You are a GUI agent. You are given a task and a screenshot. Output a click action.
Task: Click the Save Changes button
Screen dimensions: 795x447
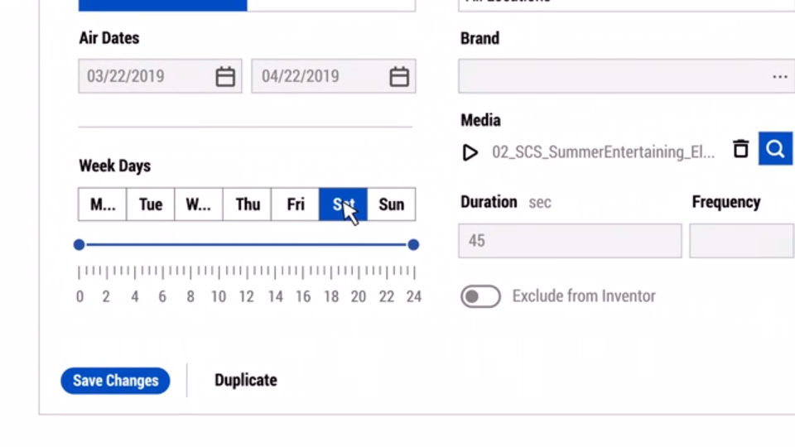click(x=116, y=381)
